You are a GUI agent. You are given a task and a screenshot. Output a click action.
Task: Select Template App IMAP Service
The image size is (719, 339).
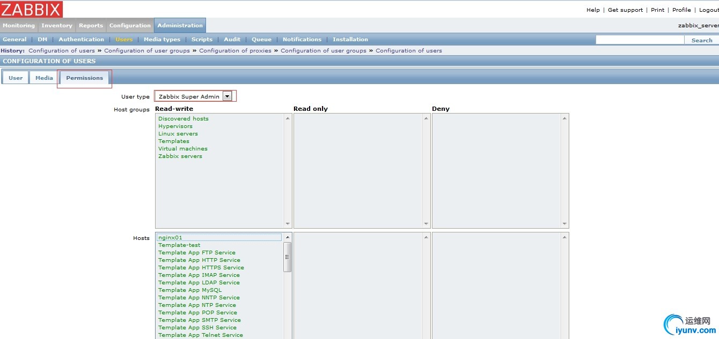[199, 275]
